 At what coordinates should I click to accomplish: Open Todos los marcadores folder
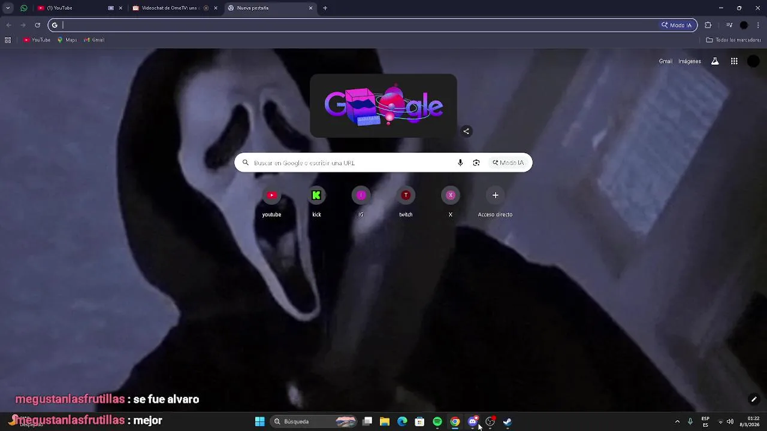(734, 40)
